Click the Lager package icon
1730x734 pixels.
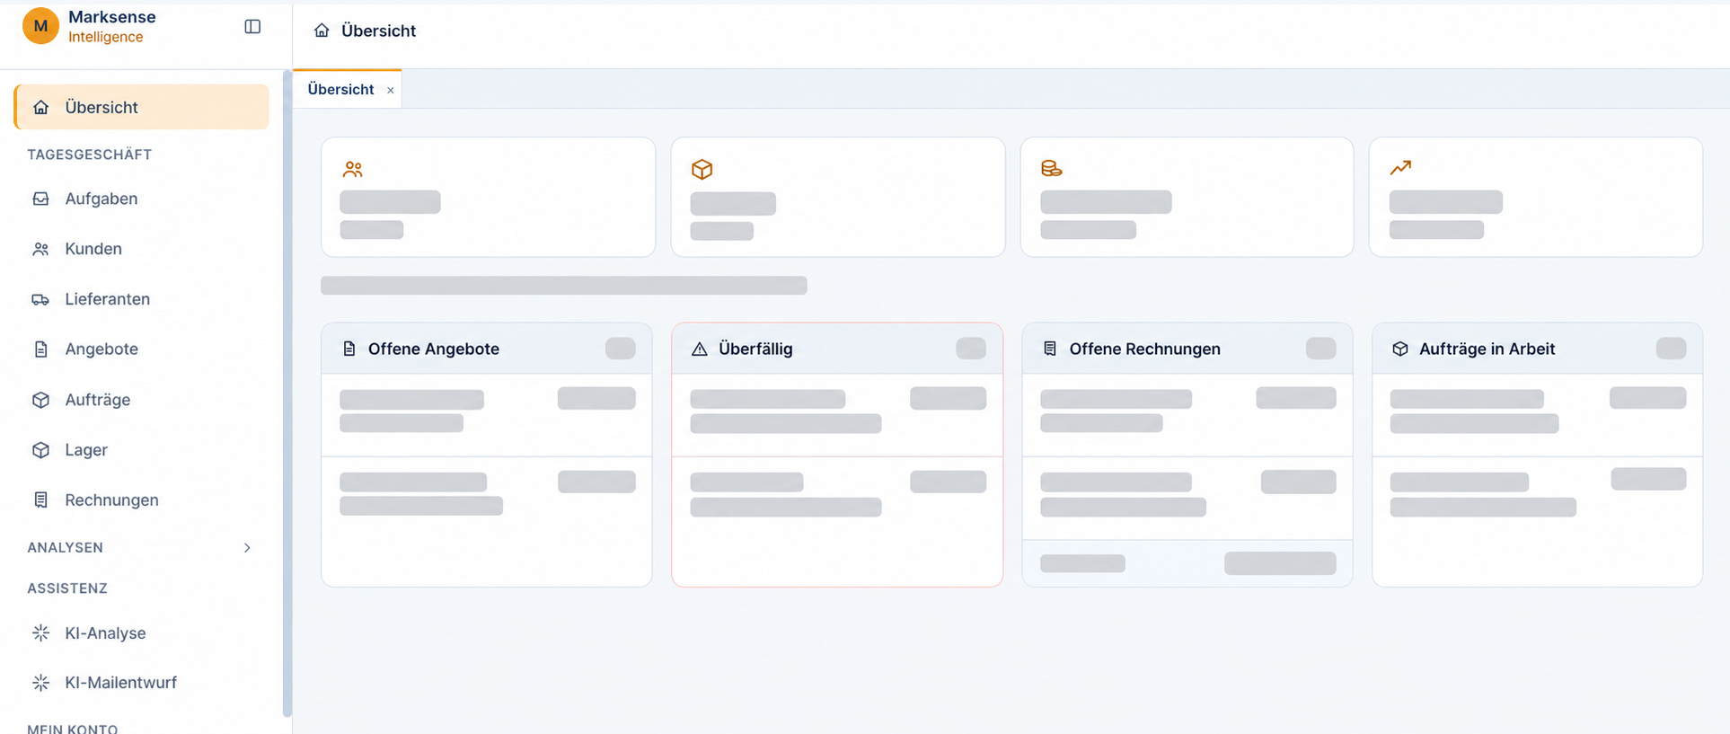pyautogui.click(x=40, y=450)
